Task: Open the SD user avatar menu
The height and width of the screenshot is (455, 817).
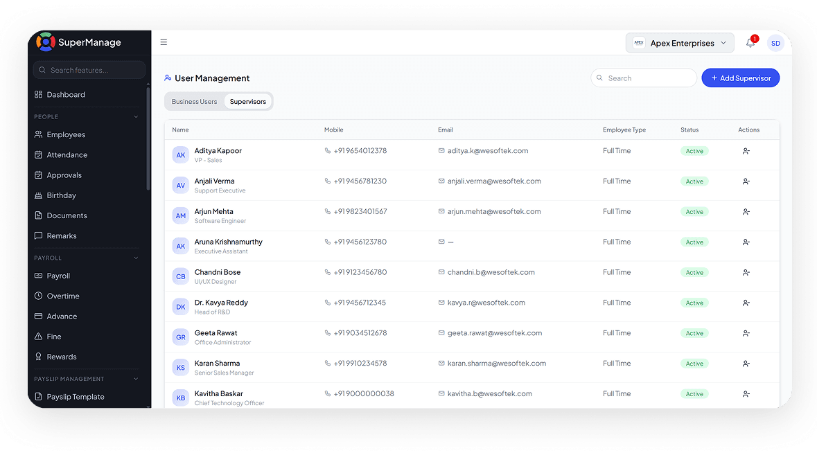Action: pyautogui.click(x=775, y=43)
